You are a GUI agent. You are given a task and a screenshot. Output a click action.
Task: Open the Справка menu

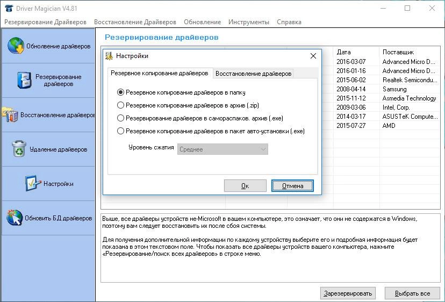[x=289, y=22]
